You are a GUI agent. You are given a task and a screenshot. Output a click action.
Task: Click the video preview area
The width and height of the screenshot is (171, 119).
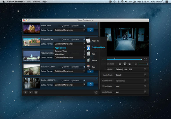click(124, 39)
